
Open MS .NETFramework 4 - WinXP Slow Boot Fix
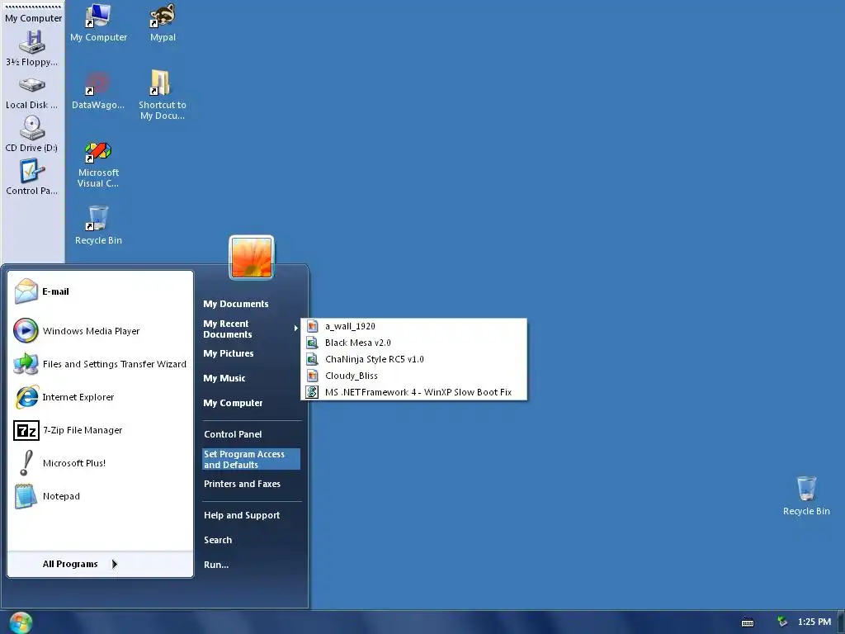tap(414, 392)
